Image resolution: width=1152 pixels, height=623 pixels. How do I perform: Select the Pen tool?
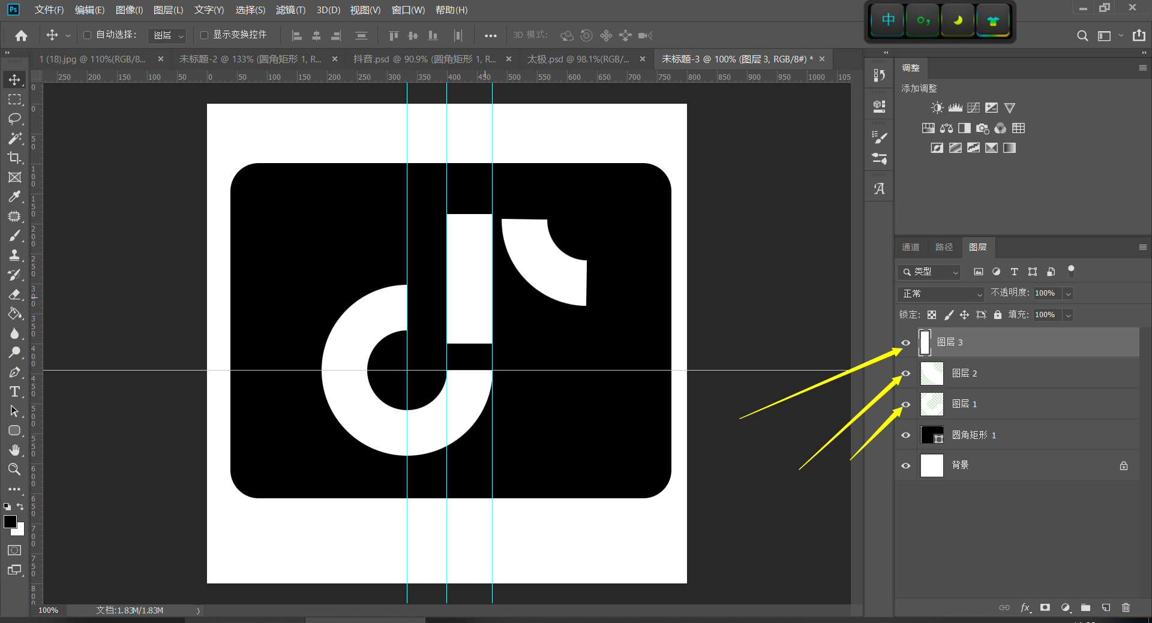tap(14, 372)
